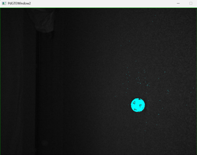Click the PdGTEWindow2 title text

19,3
